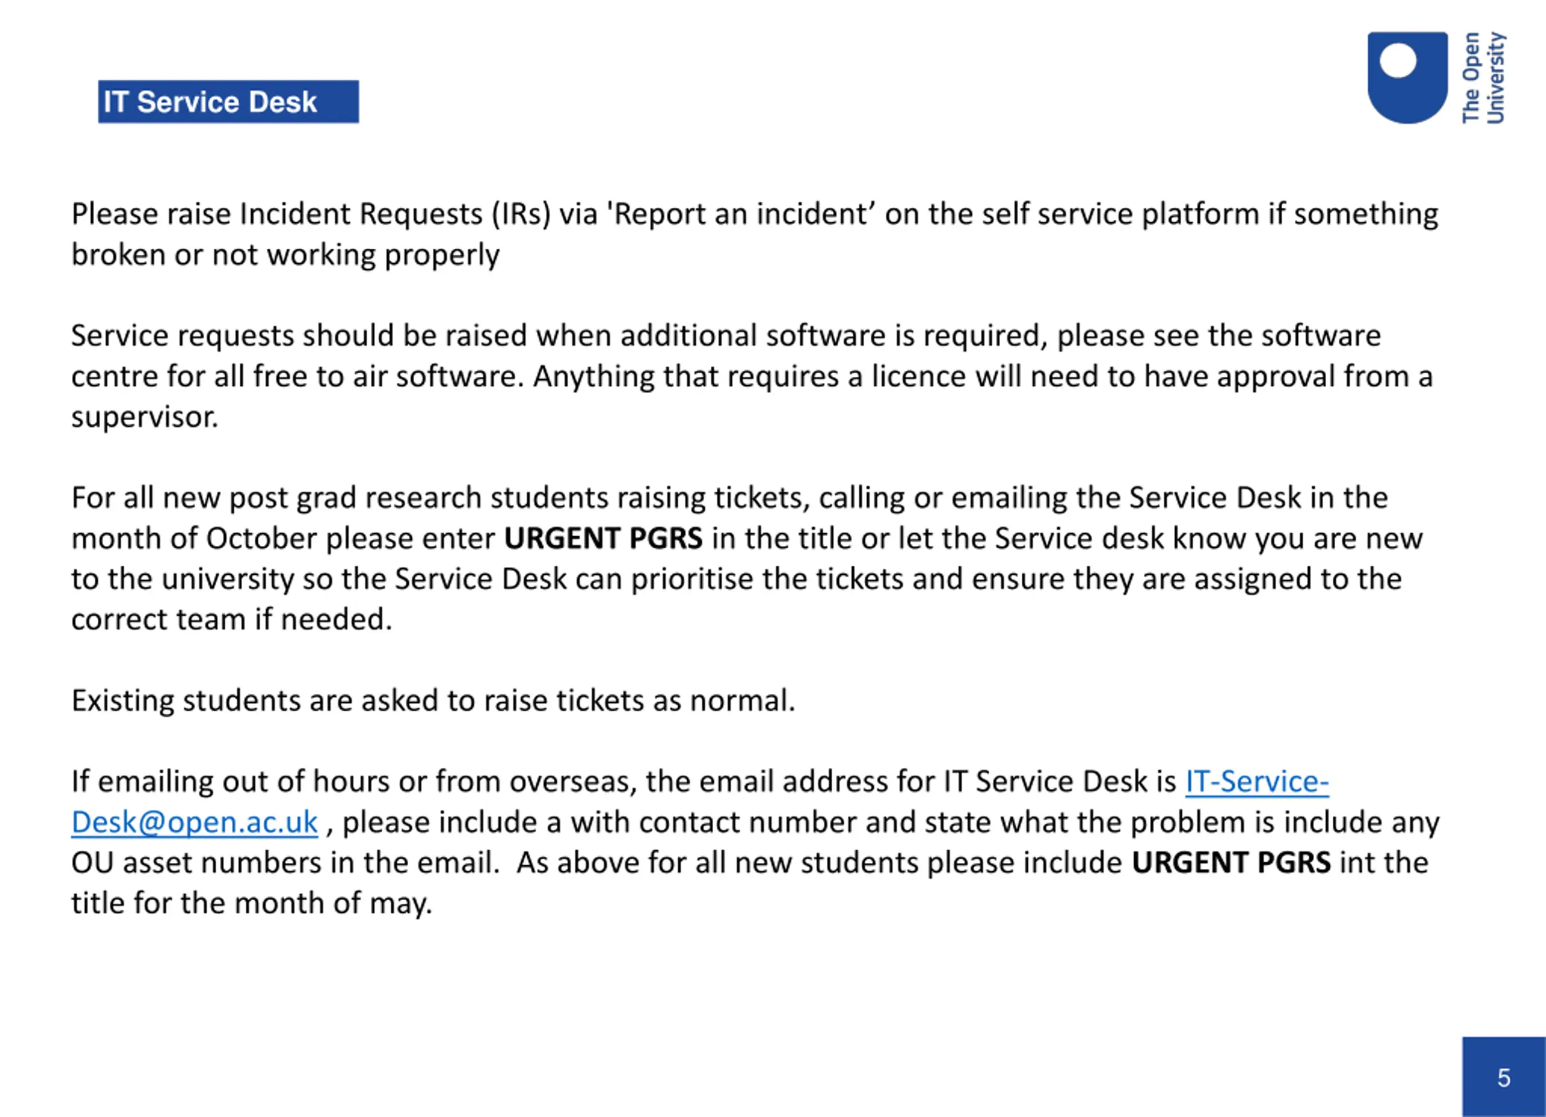This screenshot has width=1546, height=1117.
Task: Click the blue slide number 5 box
Action: click(1504, 1077)
